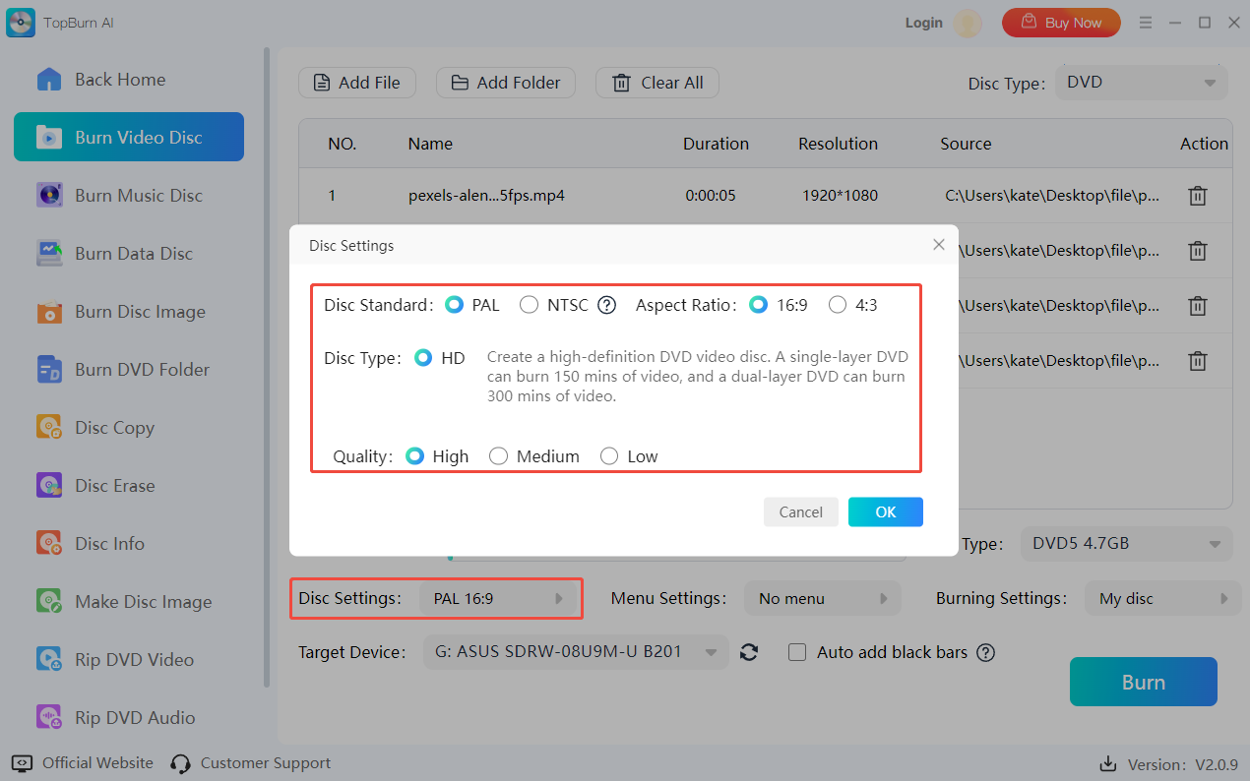This screenshot has width=1250, height=781.
Task: Delete the first file using trash icon
Action: [1197, 196]
